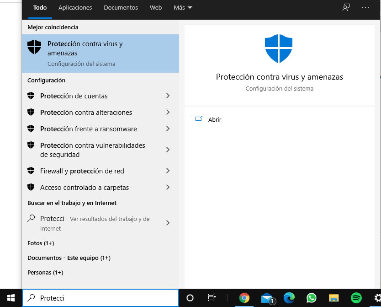Expand Protección contra vulnerabilidades de seguridad arrow
Viewport: 381px width, 307px height.
tap(168, 150)
